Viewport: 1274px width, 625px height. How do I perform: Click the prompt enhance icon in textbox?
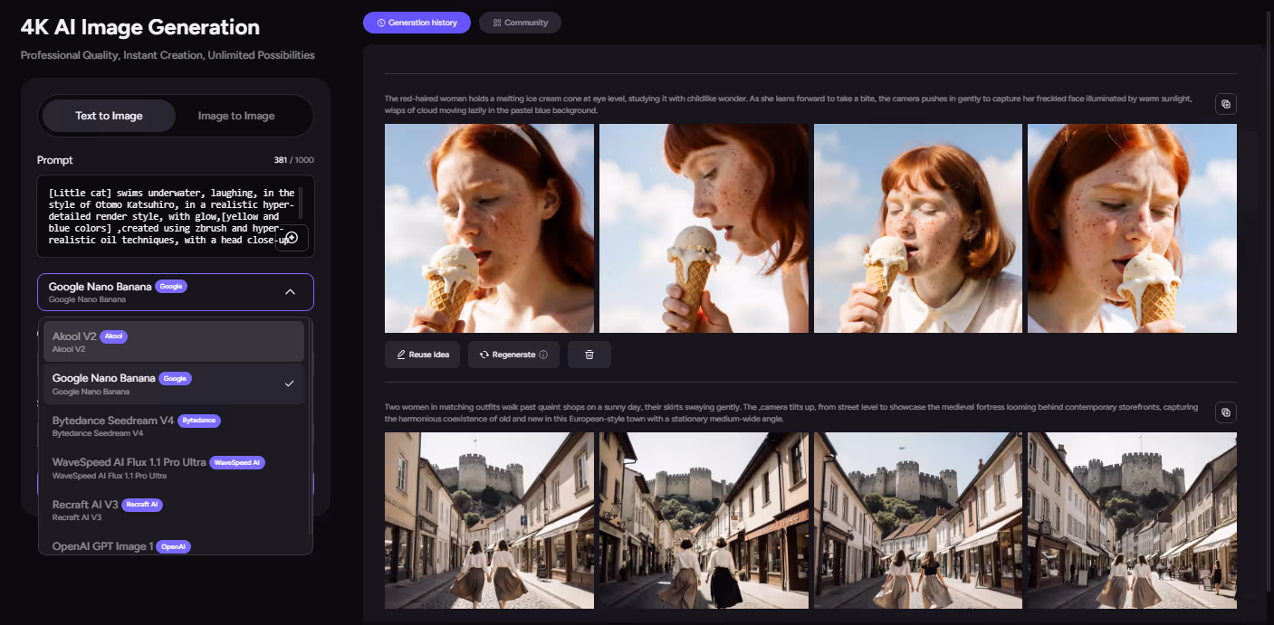292,237
